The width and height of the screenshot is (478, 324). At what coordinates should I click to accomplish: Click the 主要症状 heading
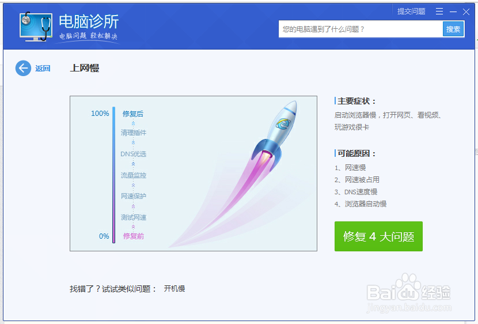357,101
